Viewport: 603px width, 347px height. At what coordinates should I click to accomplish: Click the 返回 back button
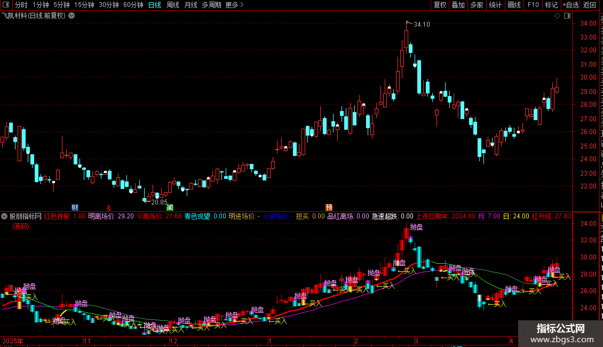click(x=590, y=5)
